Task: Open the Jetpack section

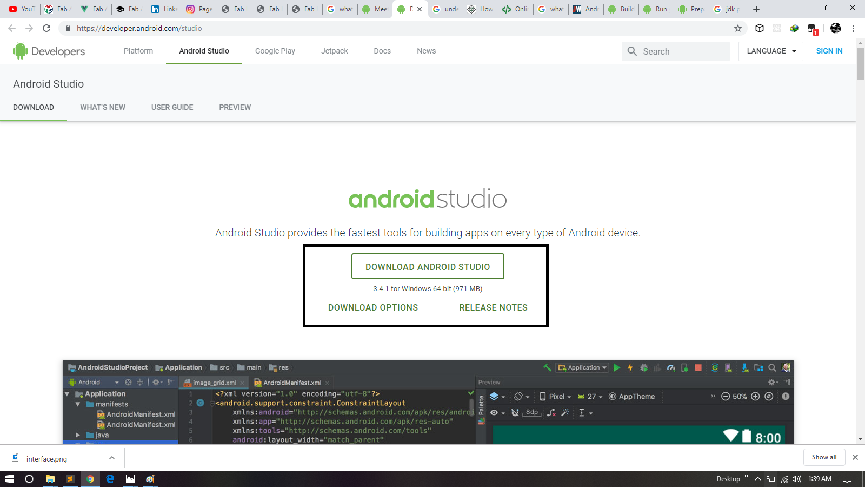Action: click(x=335, y=51)
